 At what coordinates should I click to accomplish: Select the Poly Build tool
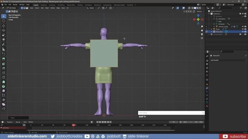point(3,82)
